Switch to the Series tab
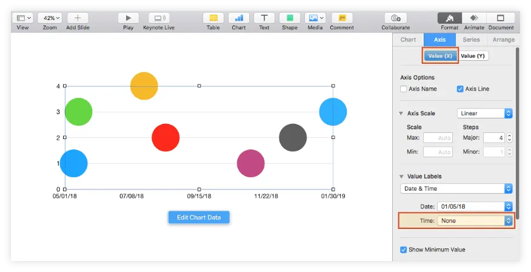This screenshot has width=531, height=272. 471,40
